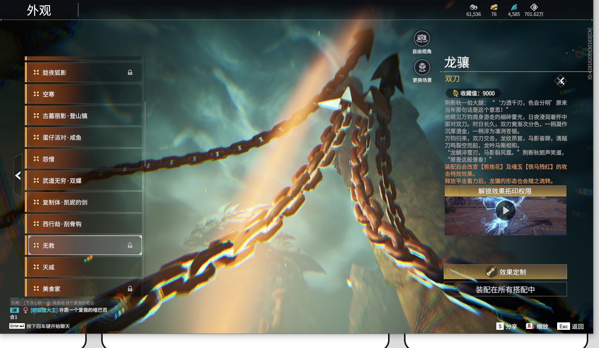This screenshot has height=348, width=599.
Task: Play the weapon effect preview video
Action: 506,211
